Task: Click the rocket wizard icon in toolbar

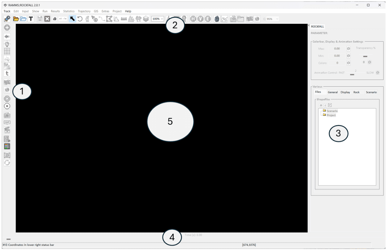Action: coord(7,19)
